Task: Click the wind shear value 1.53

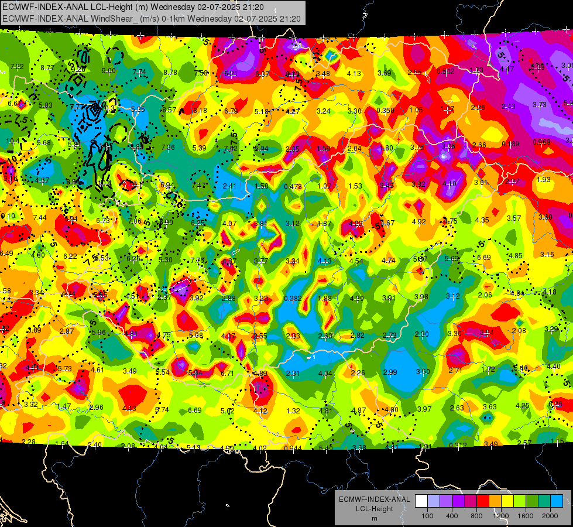Action: pyautogui.click(x=355, y=186)
